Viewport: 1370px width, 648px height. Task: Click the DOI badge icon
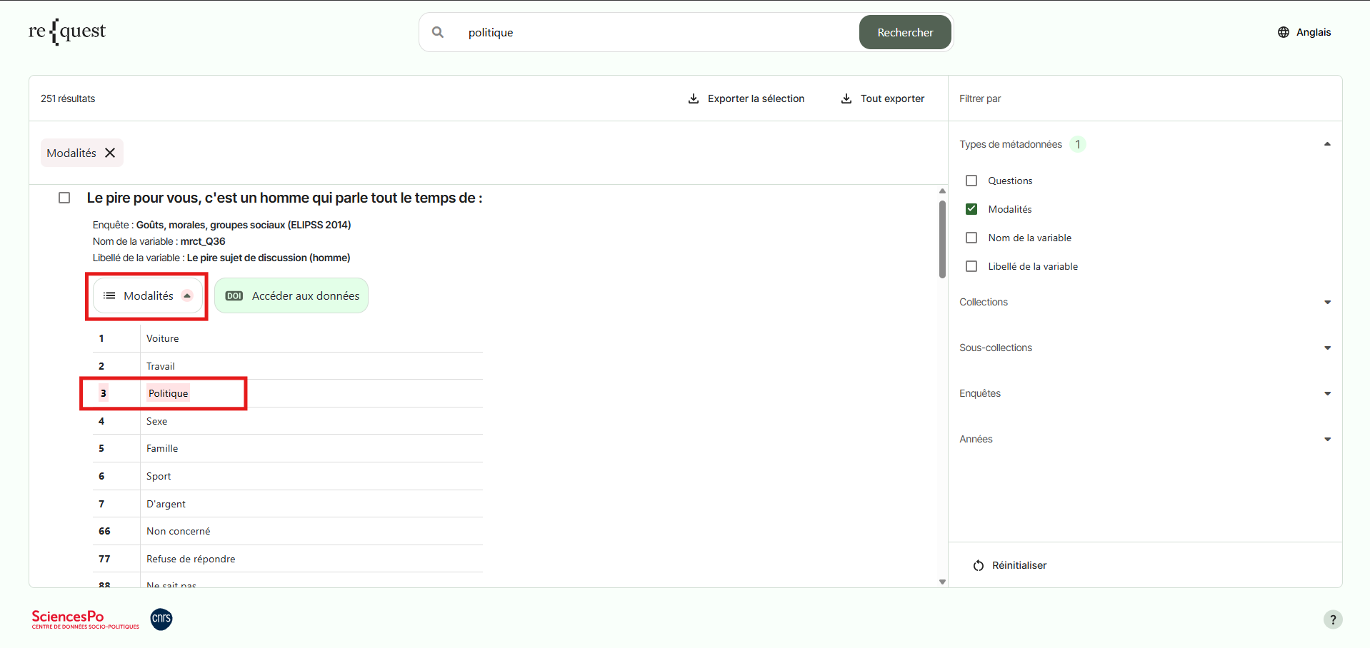tap(234, 296)
